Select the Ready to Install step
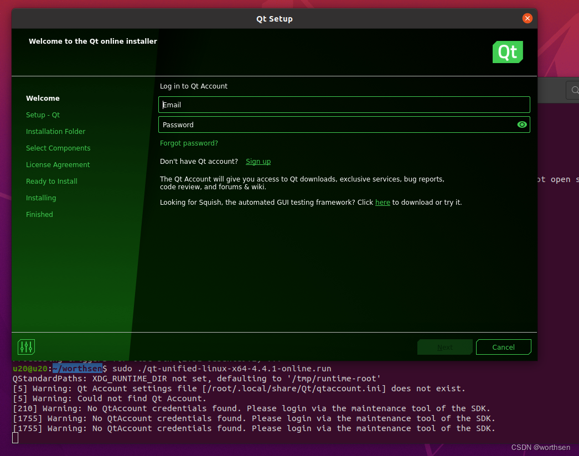Viewport: 579px width, 456px height. coord(51,182)
